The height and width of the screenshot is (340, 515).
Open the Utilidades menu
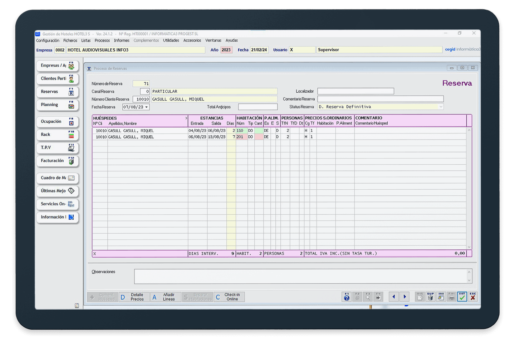[x=171, y=40]
